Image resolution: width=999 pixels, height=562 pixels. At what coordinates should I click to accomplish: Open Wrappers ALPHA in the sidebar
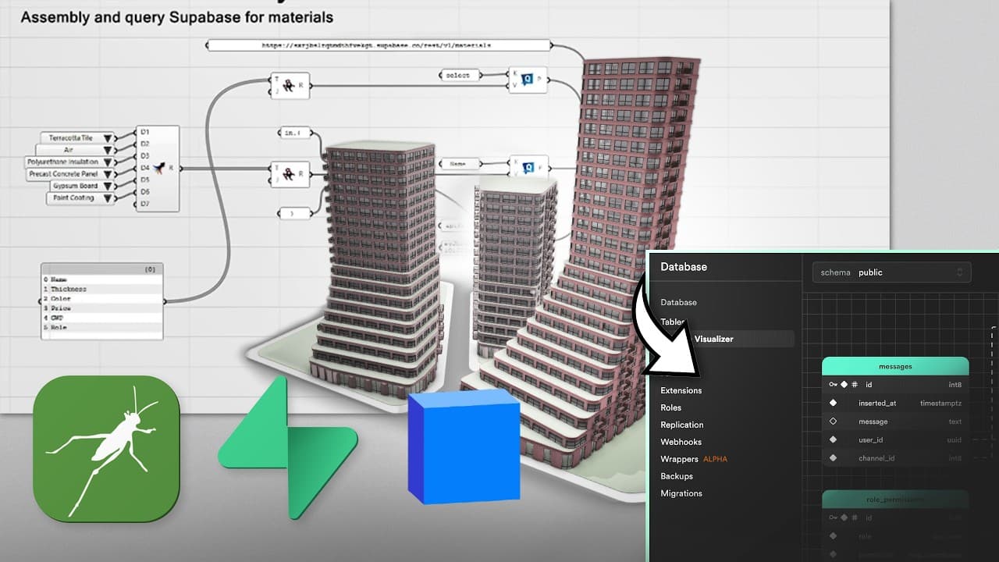[693, 459]
